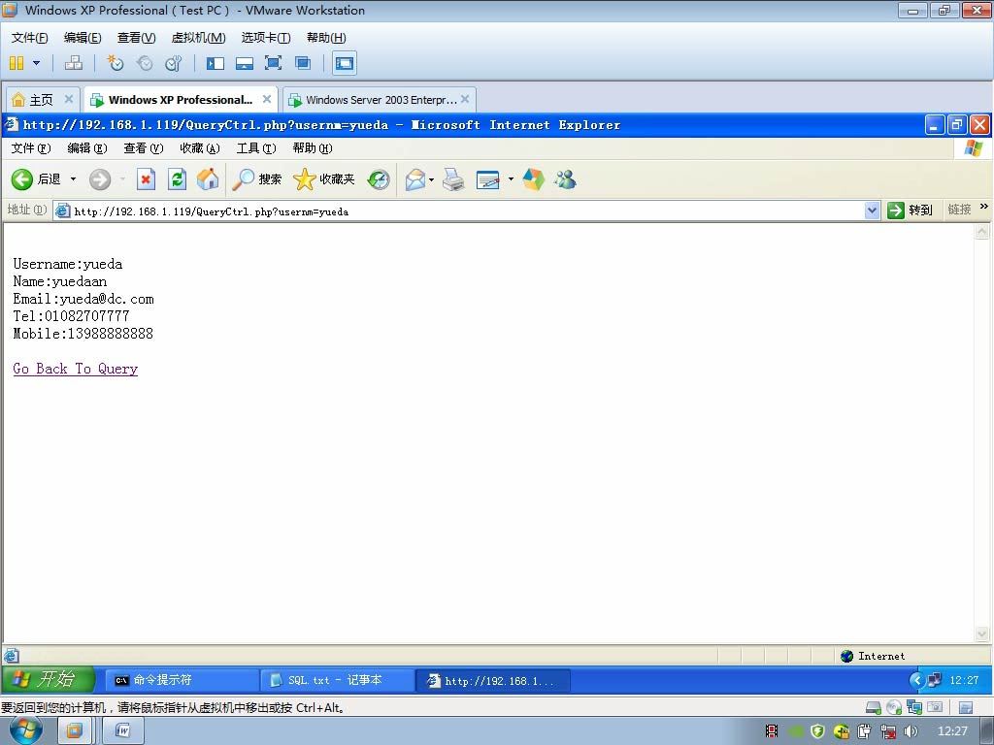Click the 转到 go button

pyautogui.click(x=910, y=211)
